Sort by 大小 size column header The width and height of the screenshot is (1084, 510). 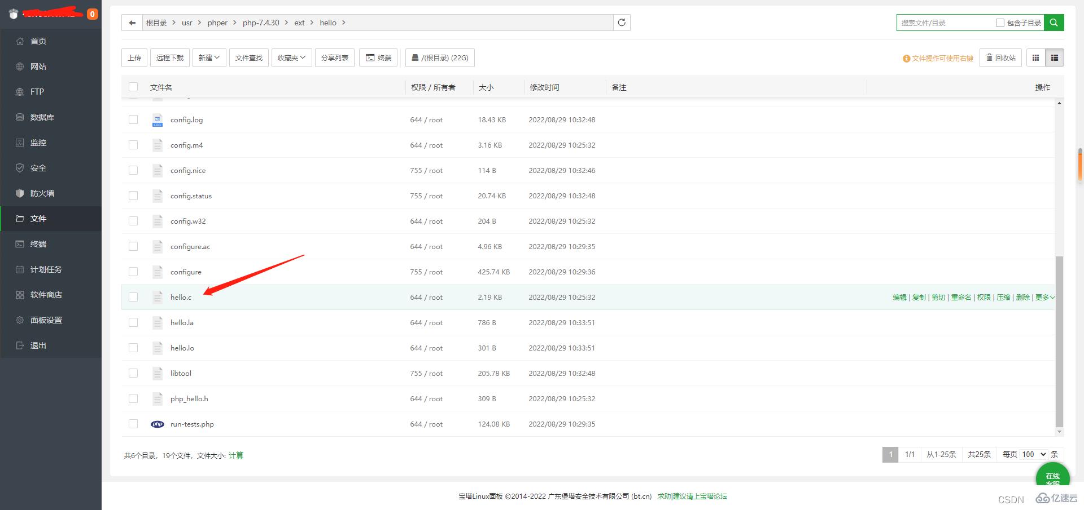click(486, 87)
